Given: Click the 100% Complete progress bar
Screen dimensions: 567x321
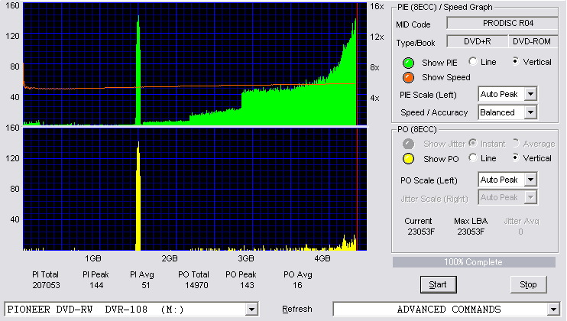Looking at the screenshot, I should 474,262.
